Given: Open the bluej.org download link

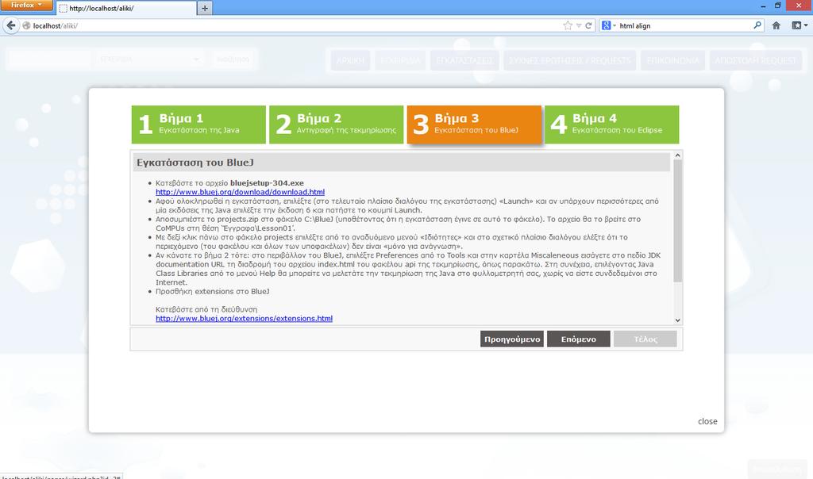Looking at the screenshot, I should click(x=240, y=192).
